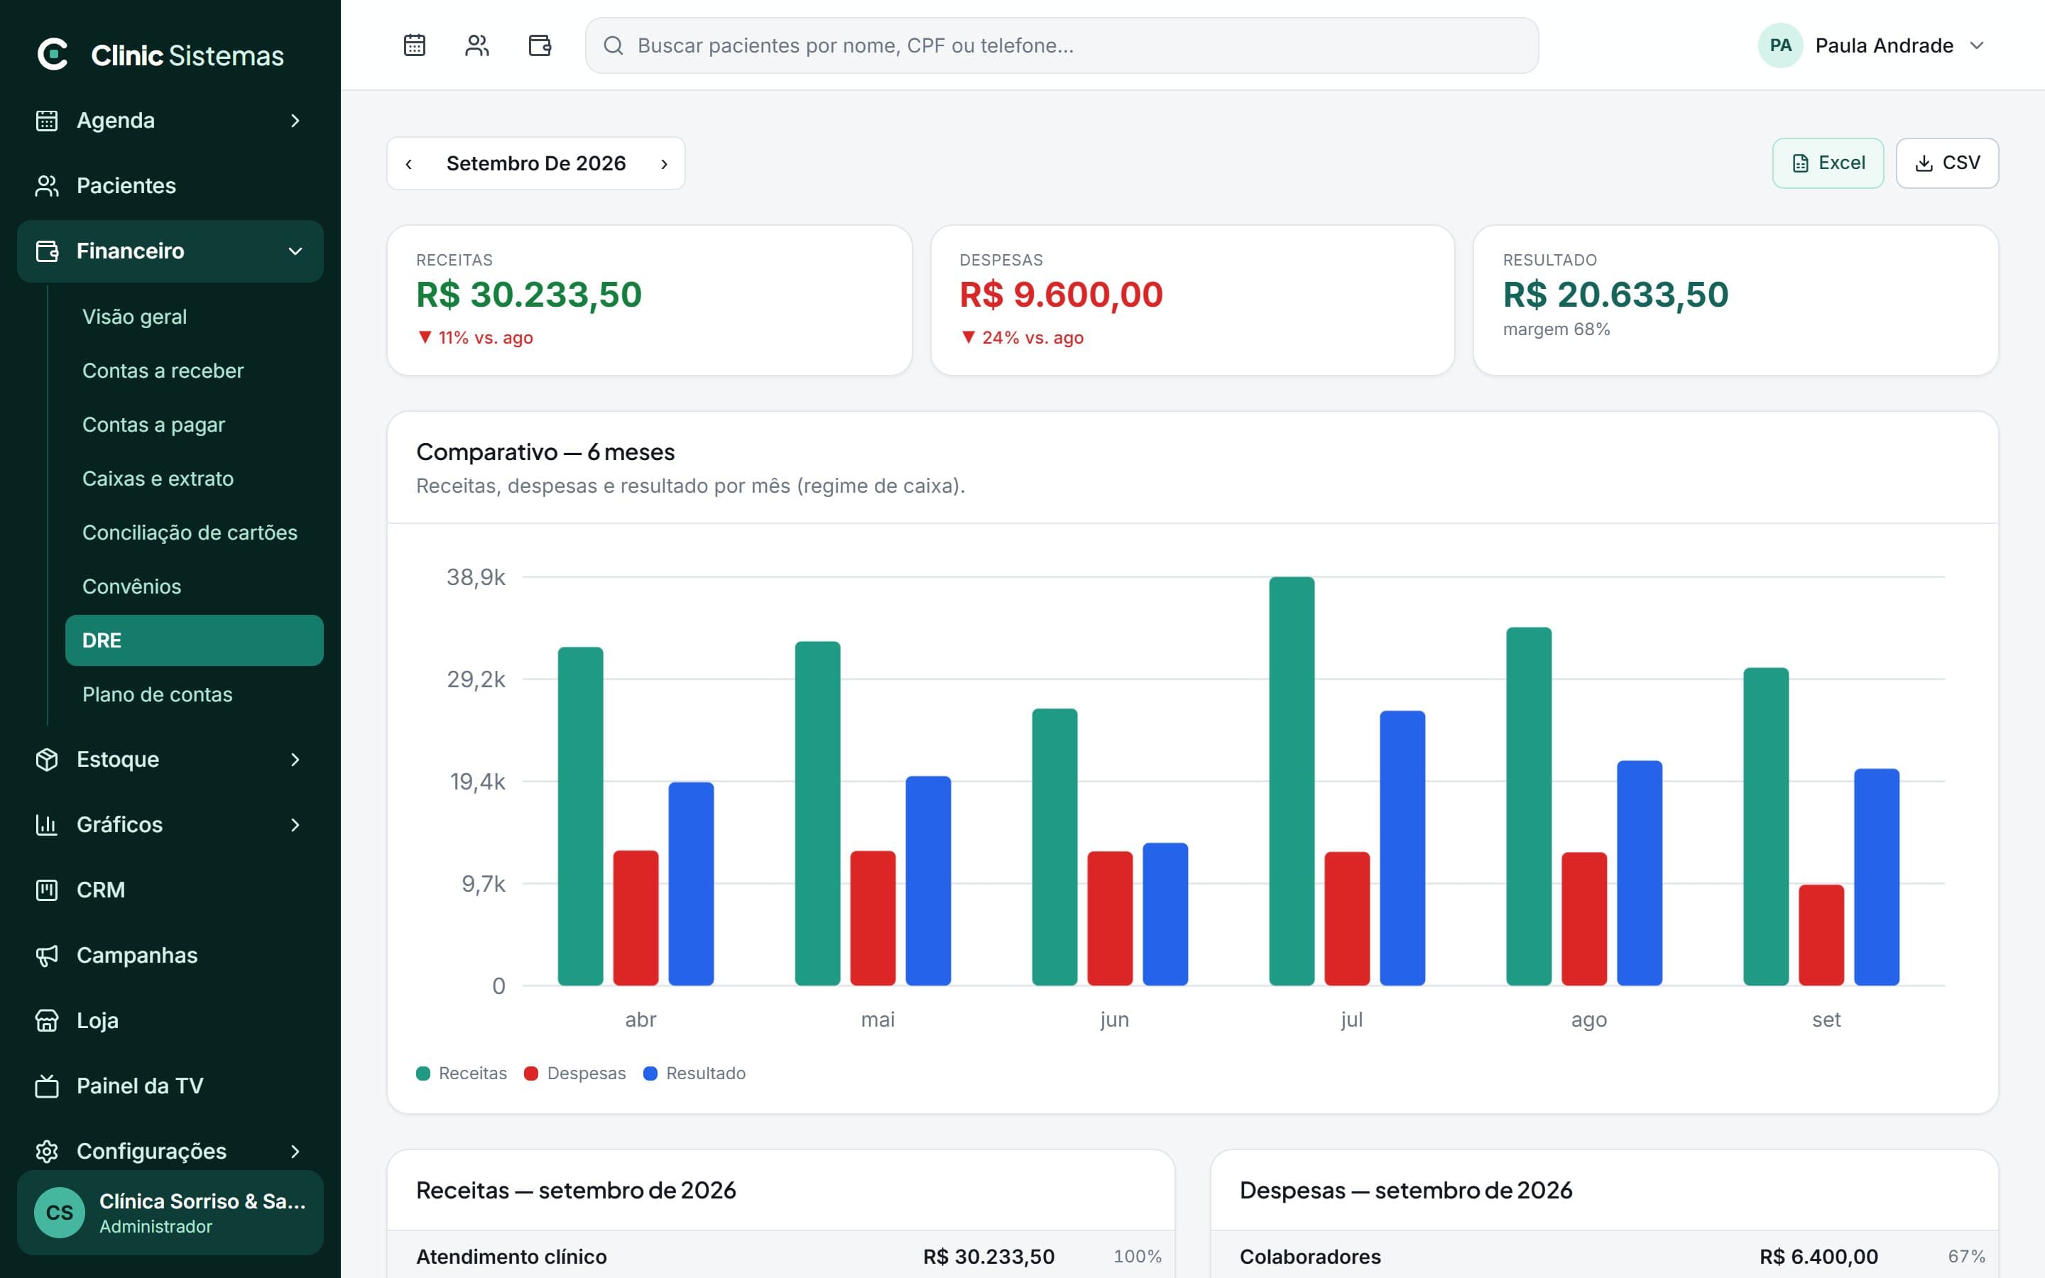Open Plano de contas
The height and width of the screenshot is (1278, 2045).
coord(195,695)
